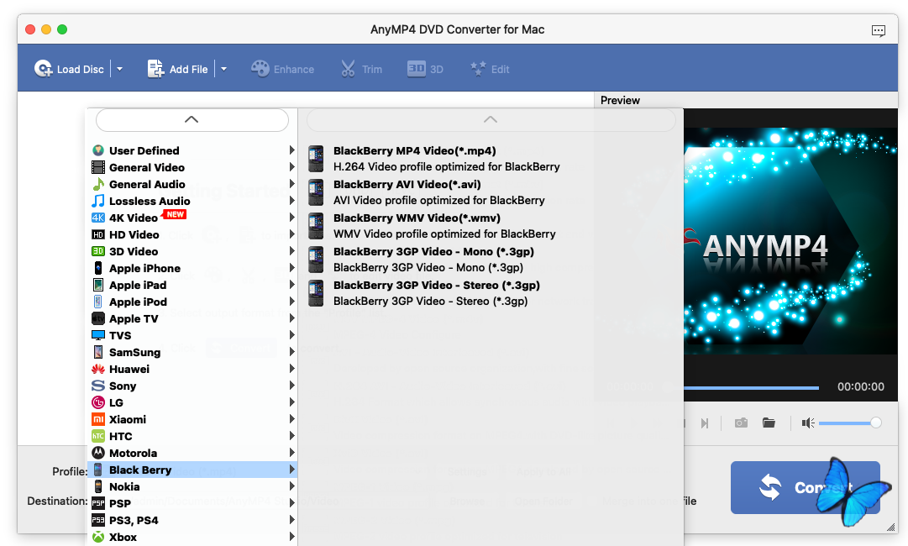Click the Convert button
This screenshot has height=546, width=908.
(805, 487)
